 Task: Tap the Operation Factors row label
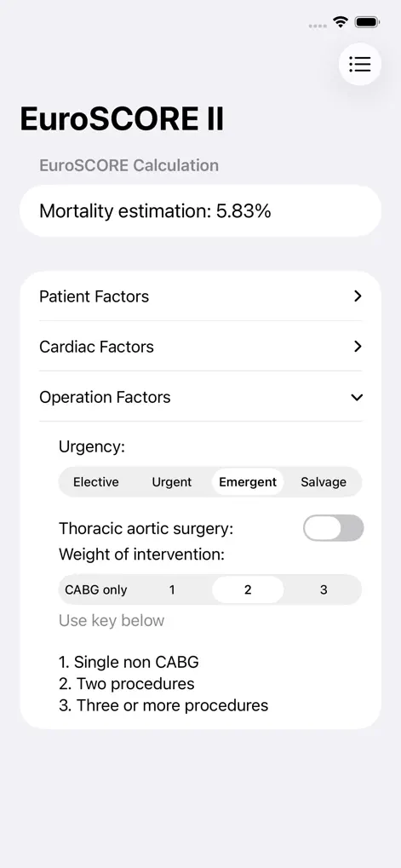point(105,397)
